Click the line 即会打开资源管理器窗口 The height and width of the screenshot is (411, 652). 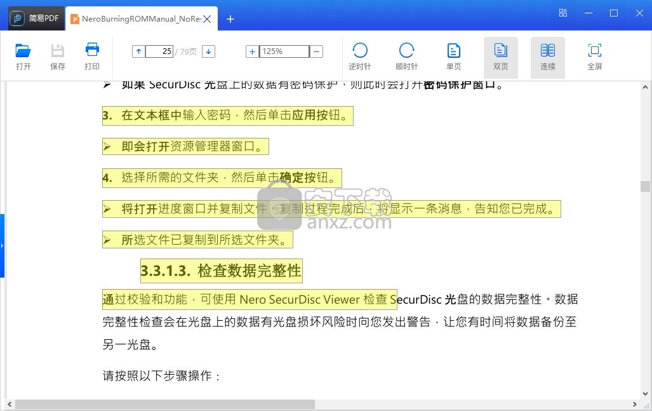tap(185, 147)
